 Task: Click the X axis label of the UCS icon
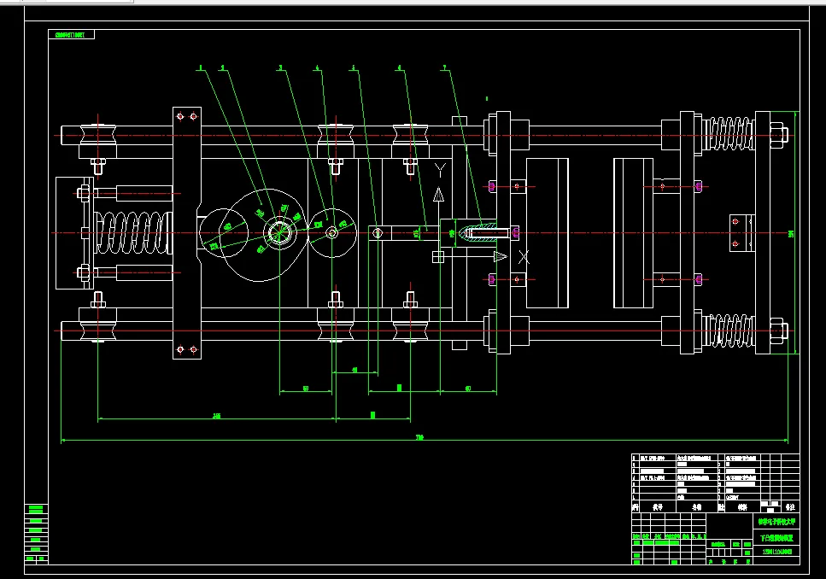pos(524,257)
